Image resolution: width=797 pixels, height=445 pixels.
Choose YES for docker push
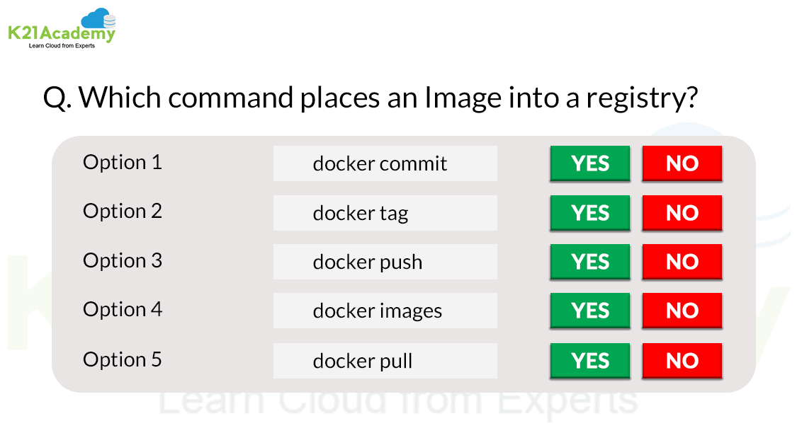[x=589, y=262]
